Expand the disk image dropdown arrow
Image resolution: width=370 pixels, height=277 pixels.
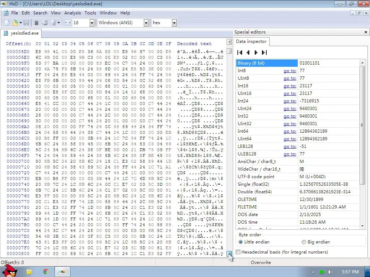coord(59,23)
